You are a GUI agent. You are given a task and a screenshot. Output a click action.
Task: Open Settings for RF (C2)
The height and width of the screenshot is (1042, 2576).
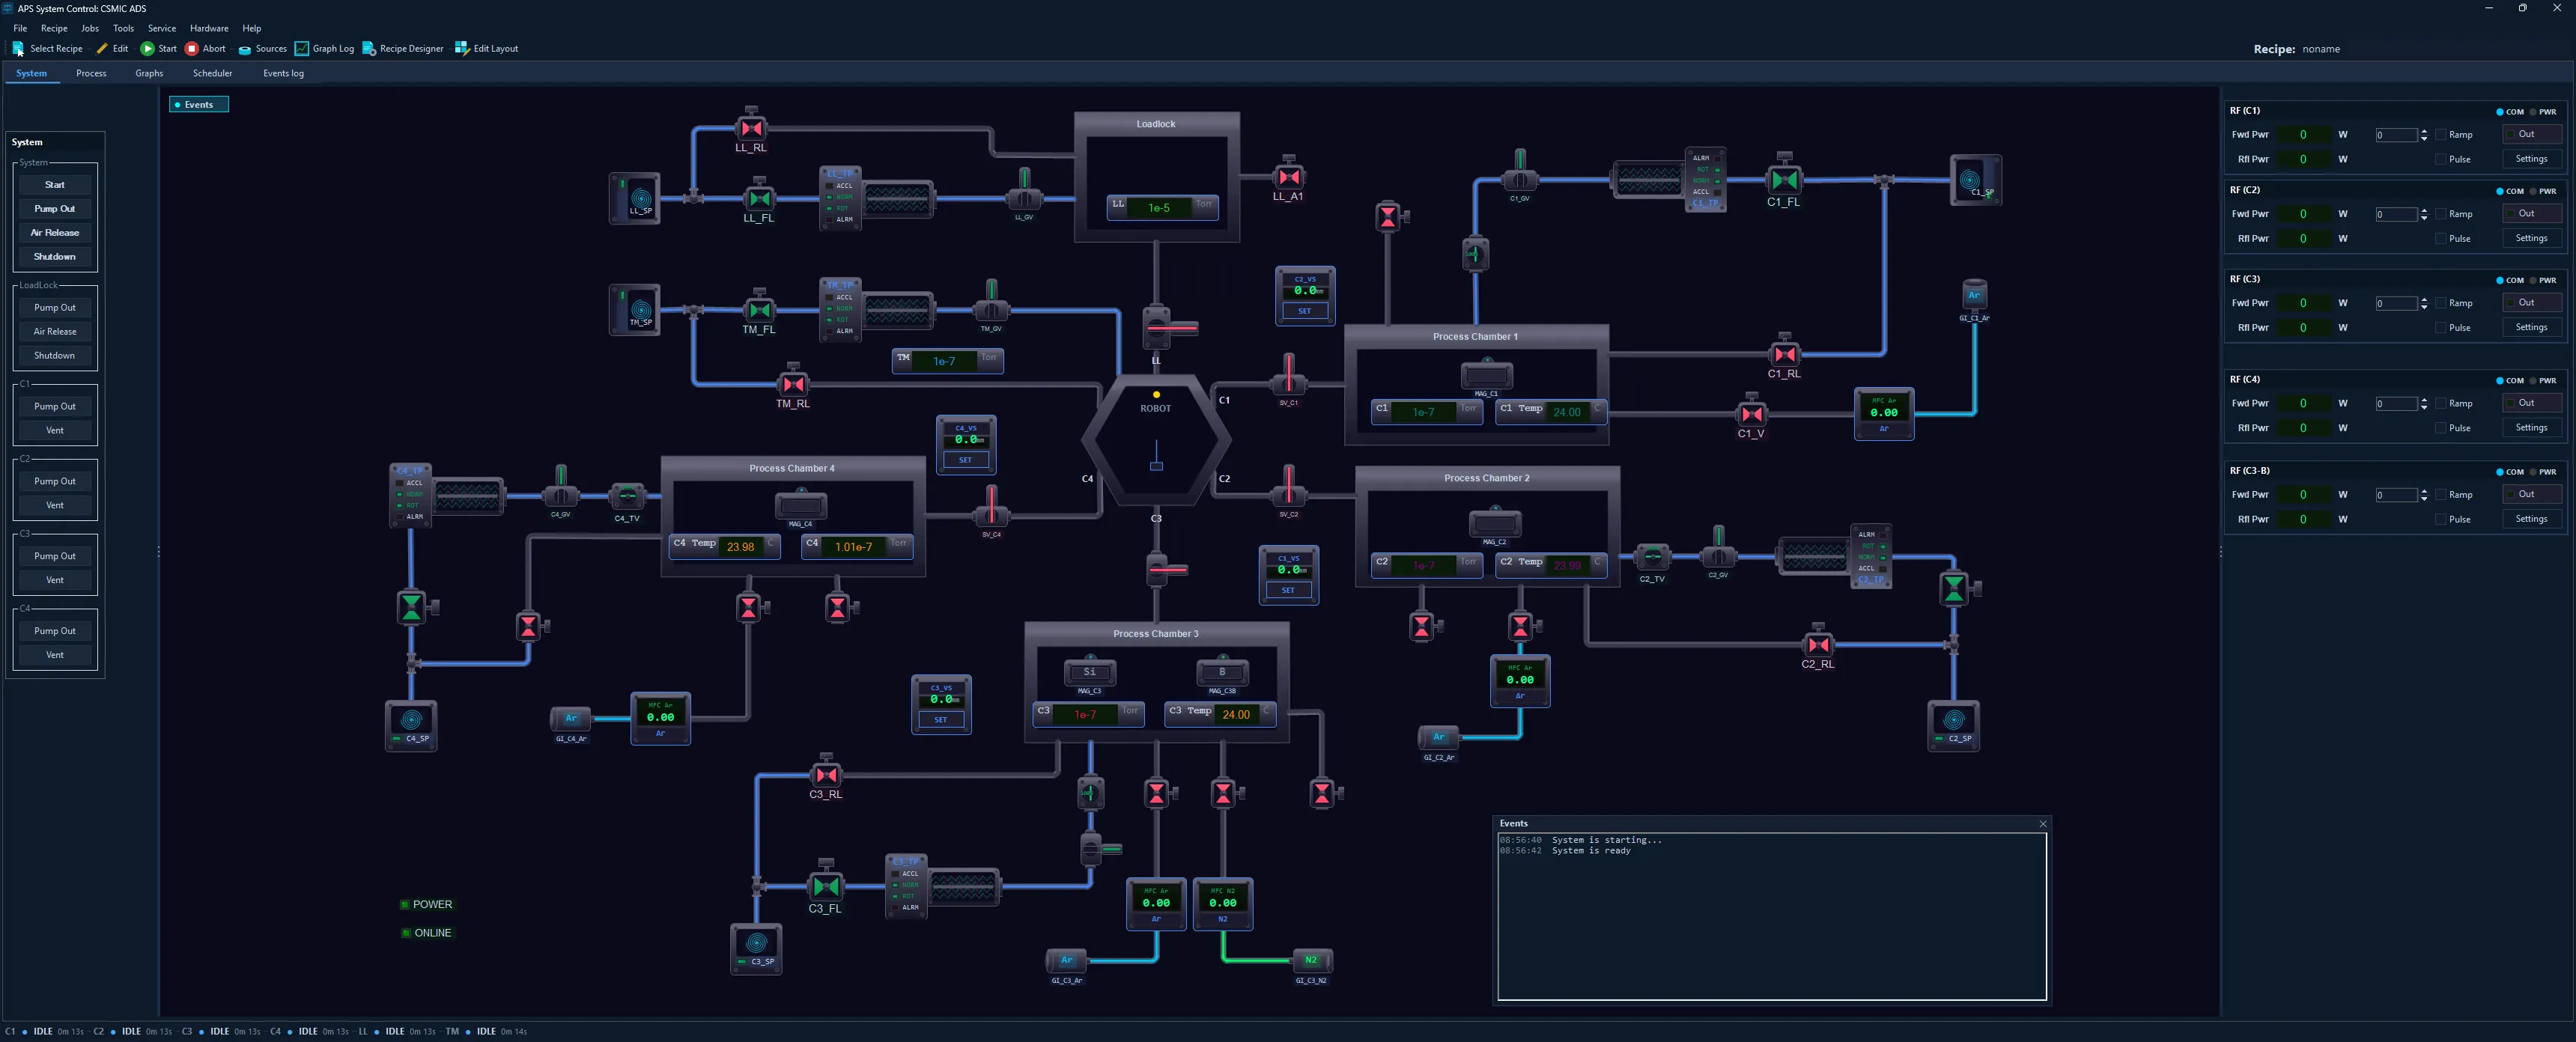(2531, 238)
